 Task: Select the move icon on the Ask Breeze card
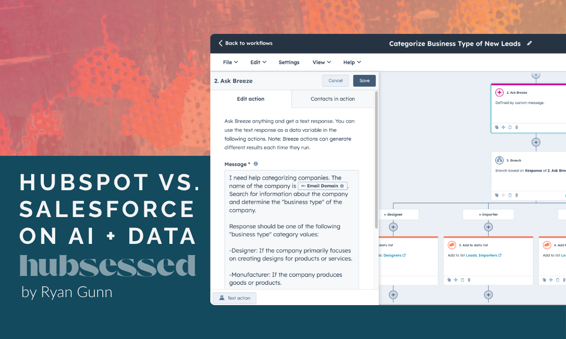pyautogui.click(x=503, y=127)
